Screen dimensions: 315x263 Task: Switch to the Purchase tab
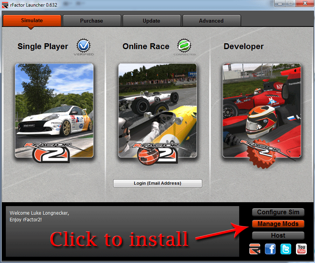[92, 21]
